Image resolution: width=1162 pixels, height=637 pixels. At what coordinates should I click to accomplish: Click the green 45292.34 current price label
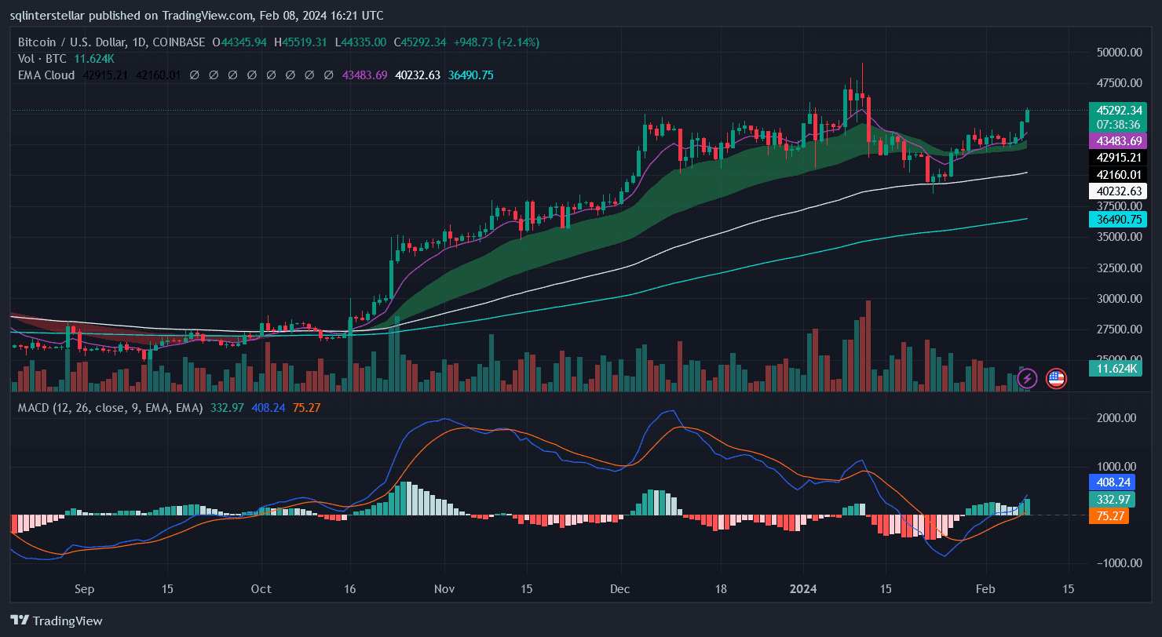coord(1119,111)
